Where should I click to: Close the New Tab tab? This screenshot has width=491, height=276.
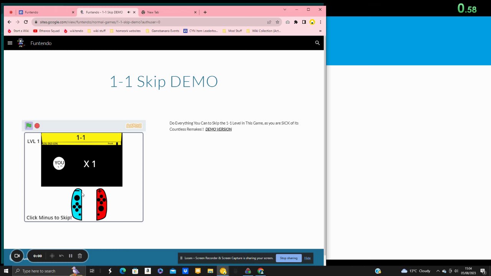[x=195, y=12]
